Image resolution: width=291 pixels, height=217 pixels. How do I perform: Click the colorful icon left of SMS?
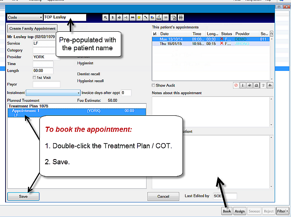click(153, 18)
